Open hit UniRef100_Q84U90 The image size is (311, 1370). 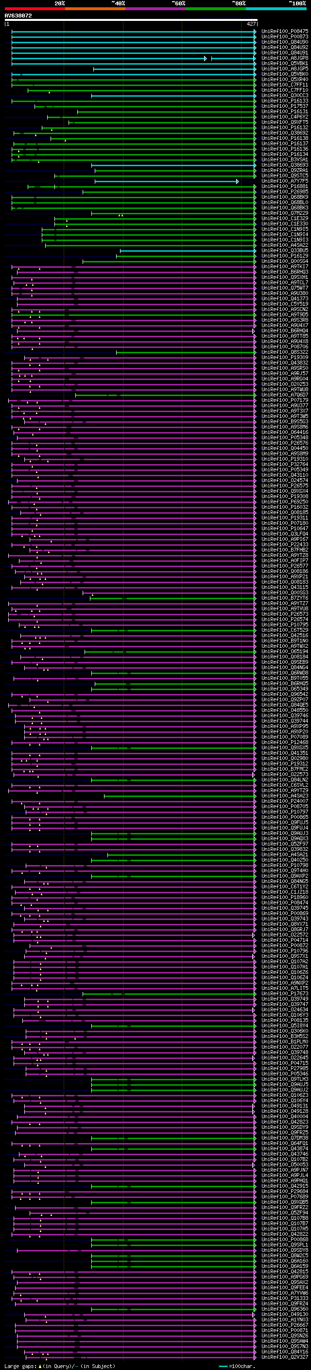pyautogui.click(x=285, y=42)
